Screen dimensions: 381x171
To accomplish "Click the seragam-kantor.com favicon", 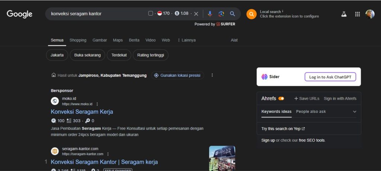I will coord(55,151).
